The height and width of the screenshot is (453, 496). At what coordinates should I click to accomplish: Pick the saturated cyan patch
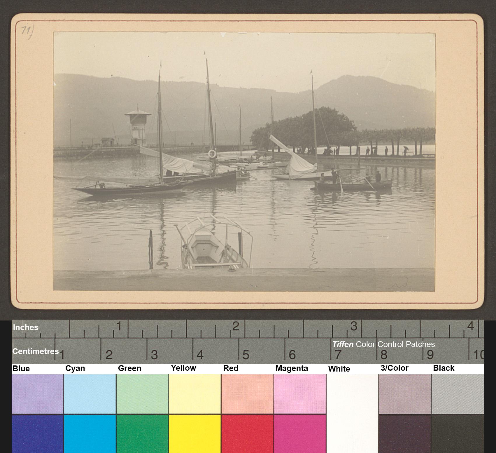[90, 434]
